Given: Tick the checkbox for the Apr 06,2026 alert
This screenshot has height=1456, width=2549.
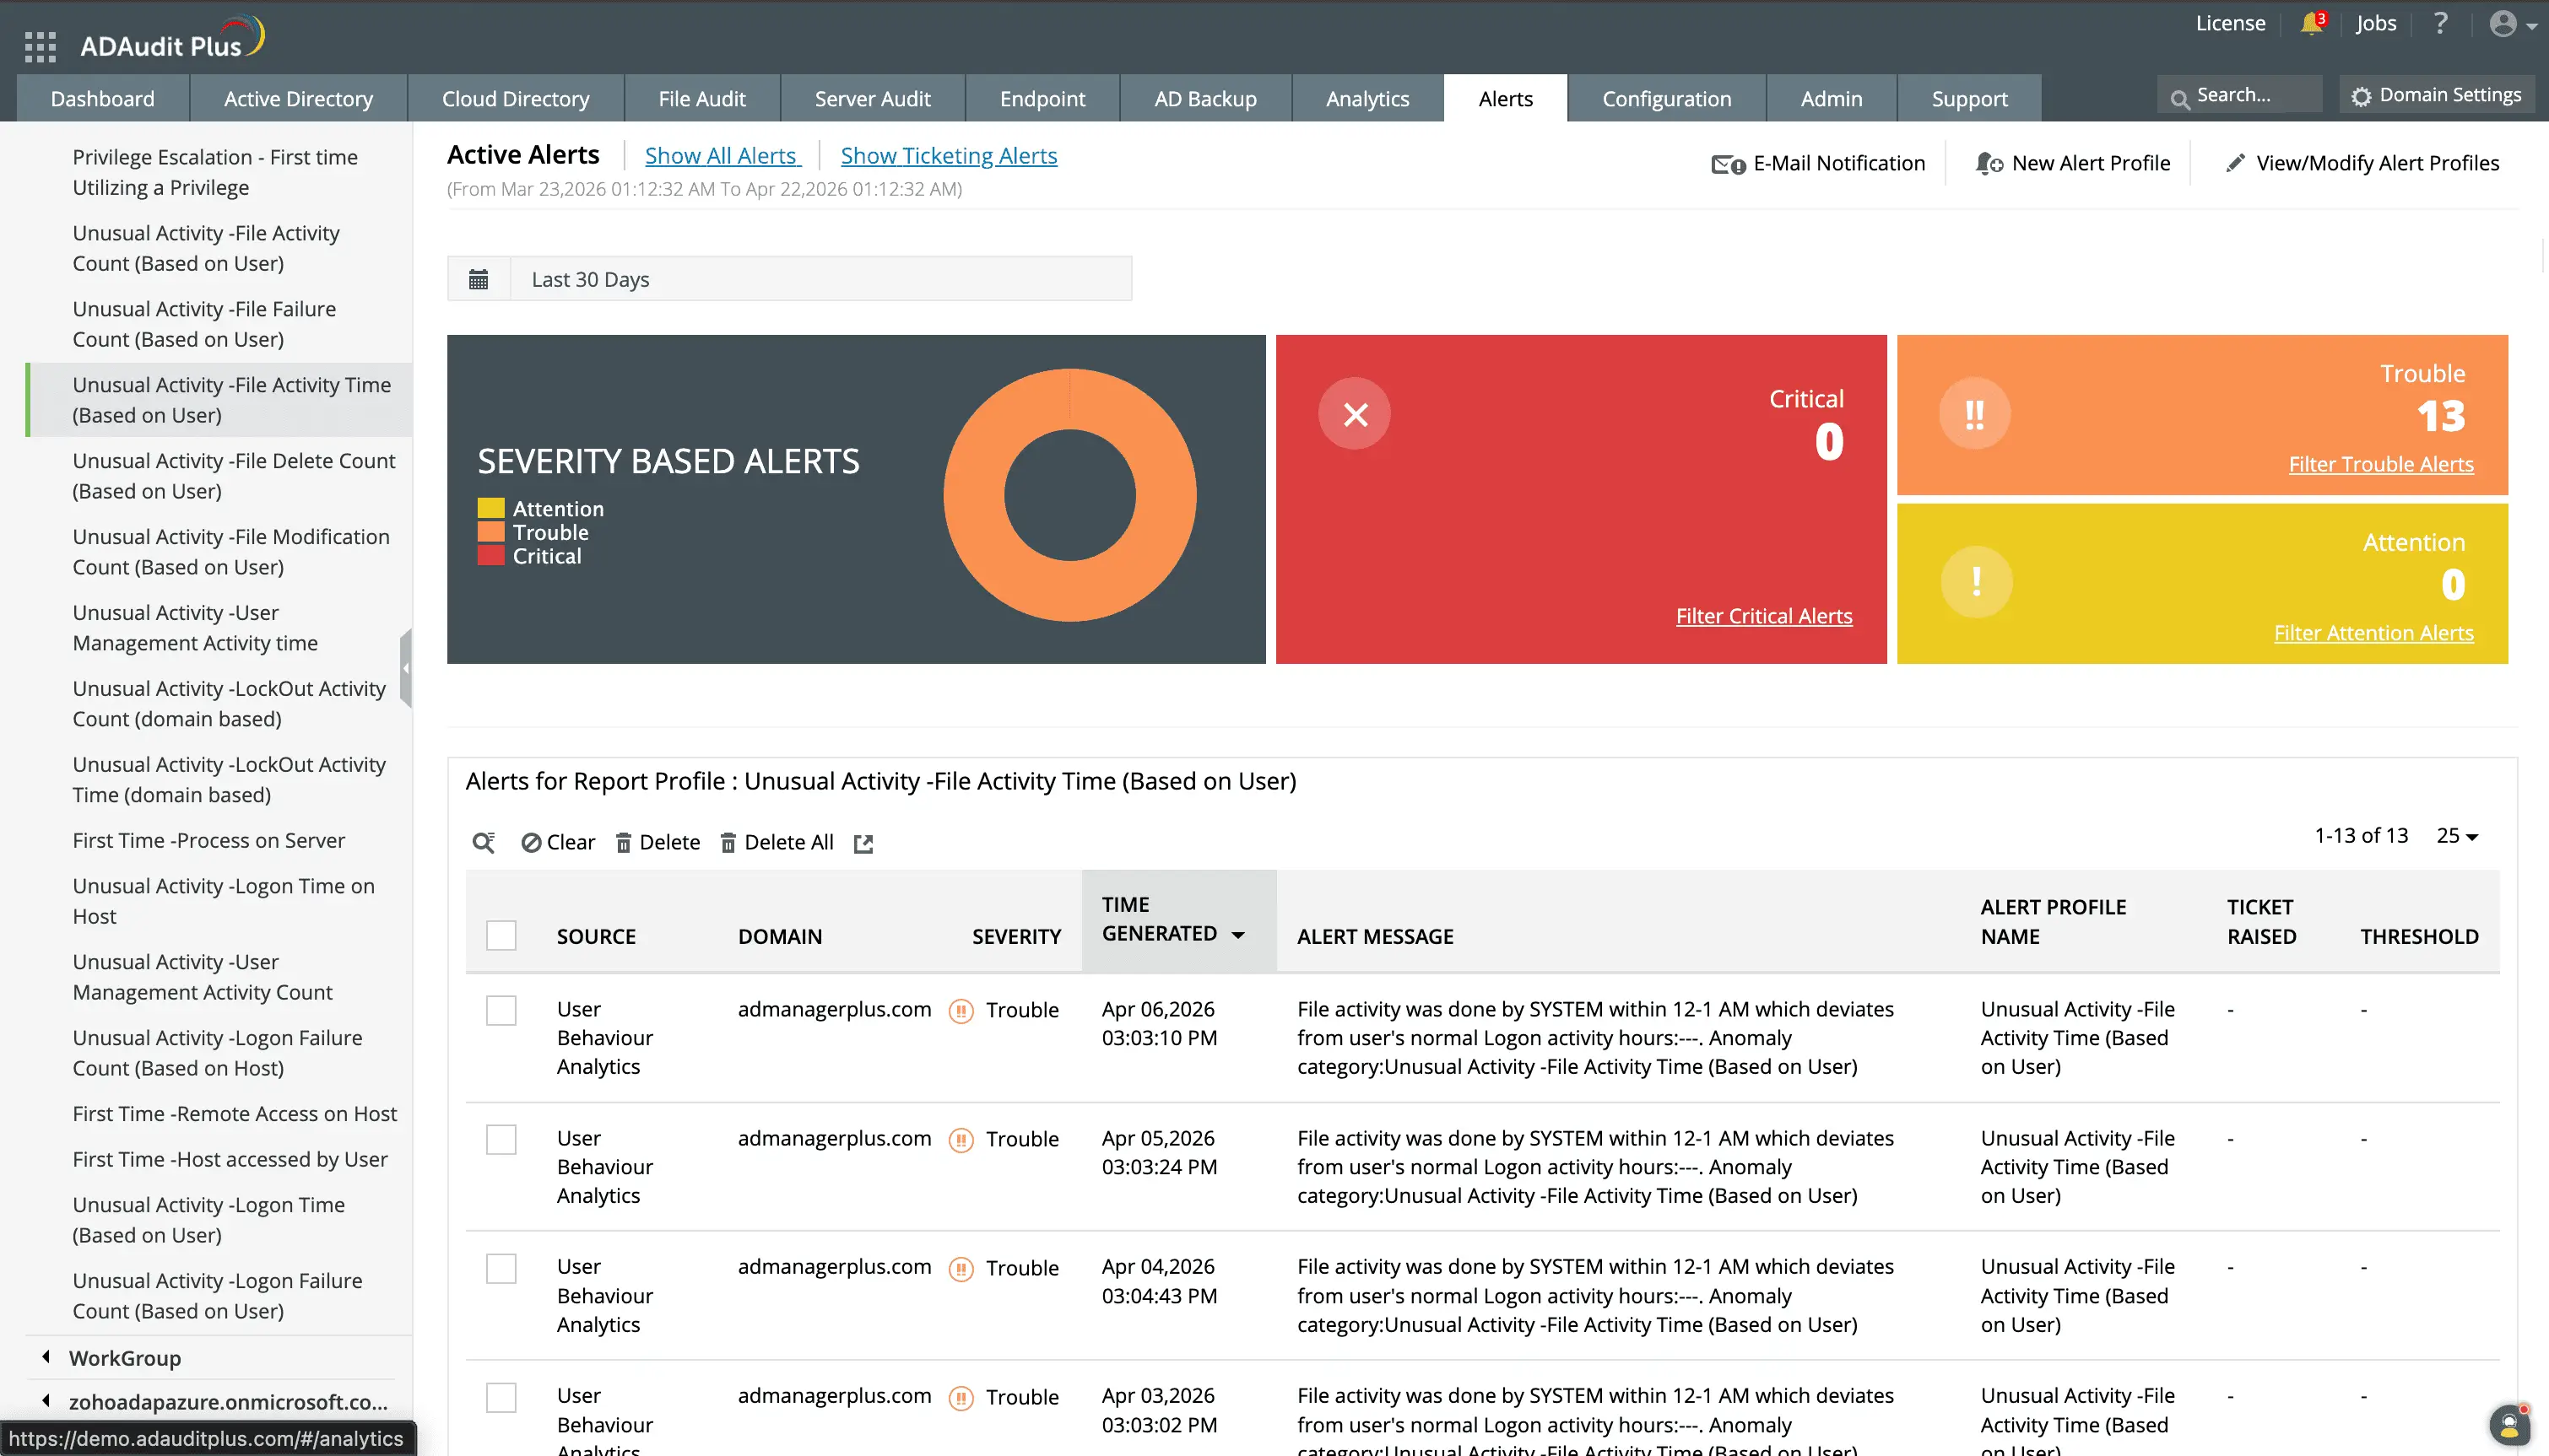Looking at the screenshot, I should [501, 1010].
